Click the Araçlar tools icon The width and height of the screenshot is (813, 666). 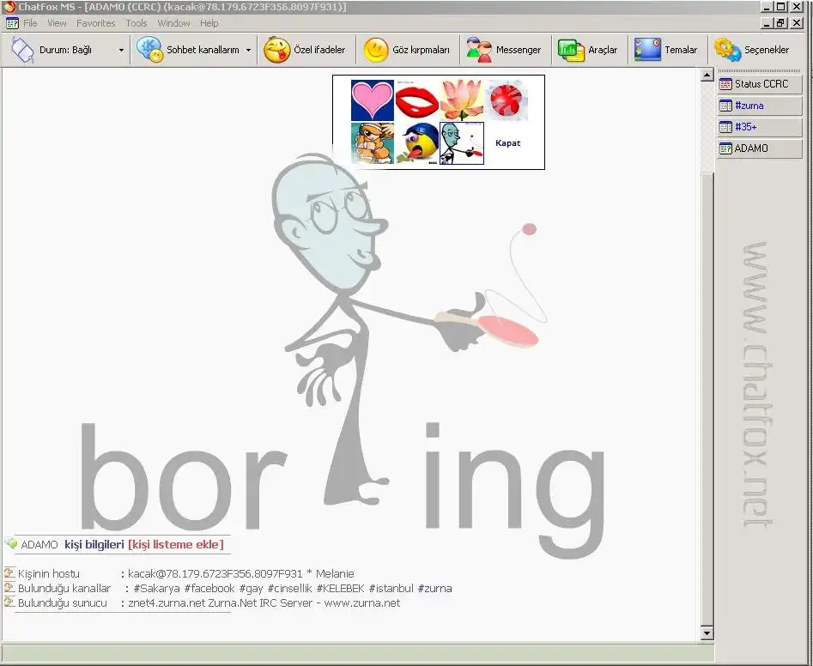(x=571, y=51)
